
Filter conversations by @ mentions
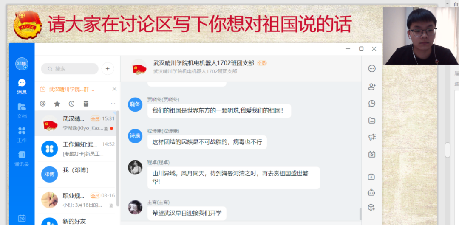pos(43,104)
